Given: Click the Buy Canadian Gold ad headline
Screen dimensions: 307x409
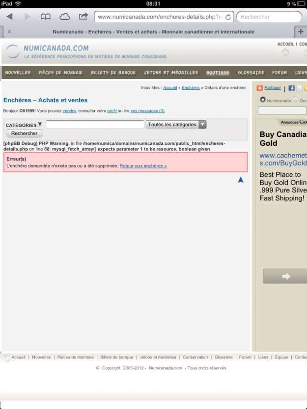Looking at the screenshot, I should tap(283, 138).
